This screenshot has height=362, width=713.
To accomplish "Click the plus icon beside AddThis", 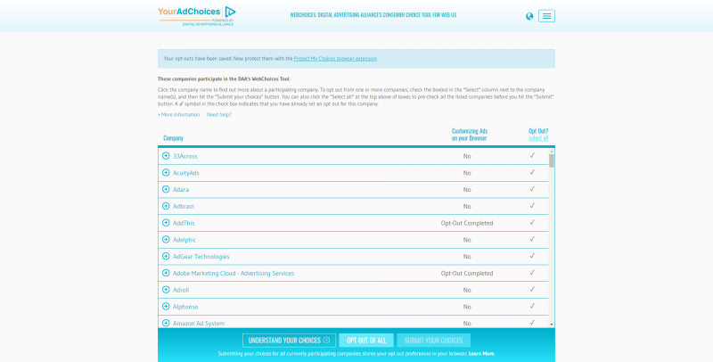I will (x=166, y=223).
